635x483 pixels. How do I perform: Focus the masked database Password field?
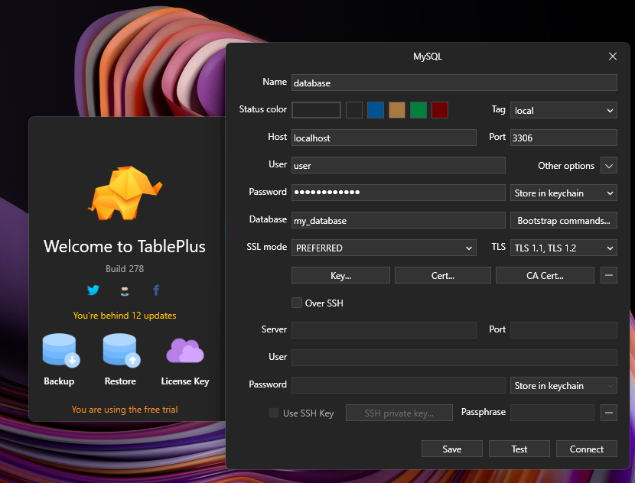pos(399,193)
